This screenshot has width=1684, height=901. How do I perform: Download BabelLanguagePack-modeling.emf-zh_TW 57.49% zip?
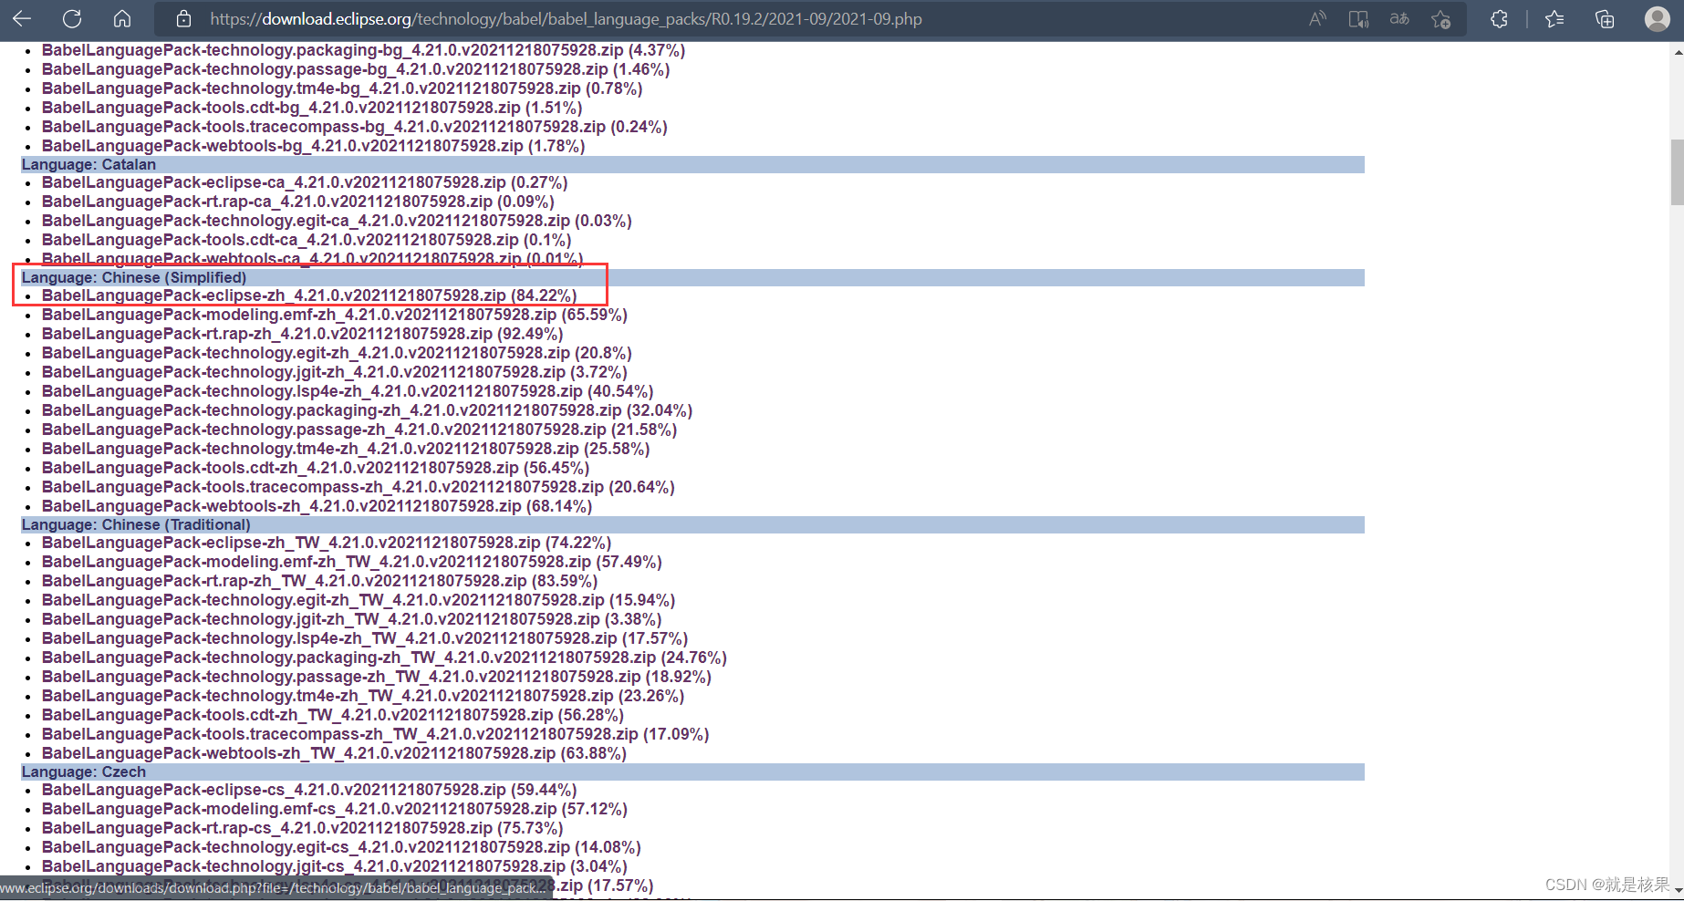click(352, 562)
